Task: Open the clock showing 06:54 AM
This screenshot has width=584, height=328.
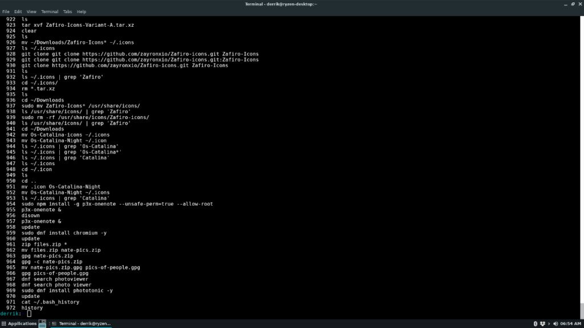Action: (570, 323)
